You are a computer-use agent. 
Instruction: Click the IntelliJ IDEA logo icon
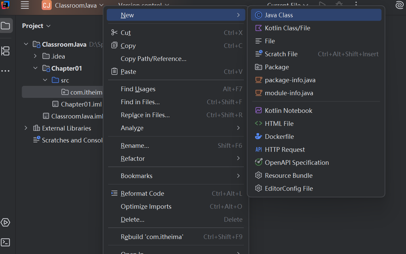pyautogui.click(x=5, y=5)
